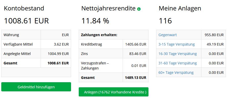The image size is (229, 99).
Task: Open the 60+ Tage Verspätung link
Action: pos(176,72)
